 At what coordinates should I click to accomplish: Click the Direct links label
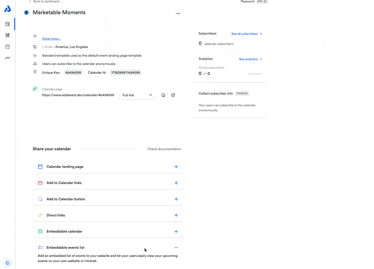tap(56, 215)
